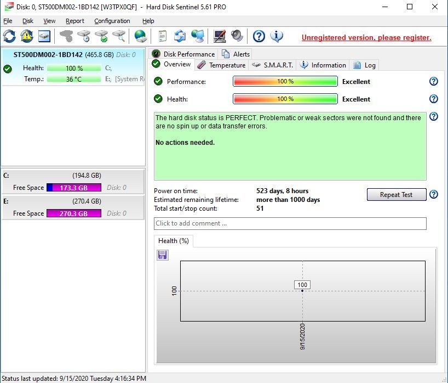
Task: Click the Refresh disk status toolbar icon
Action: click(x=9, y=36)
